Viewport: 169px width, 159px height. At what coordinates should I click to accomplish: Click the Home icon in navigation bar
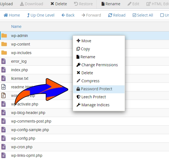point(6,15)
